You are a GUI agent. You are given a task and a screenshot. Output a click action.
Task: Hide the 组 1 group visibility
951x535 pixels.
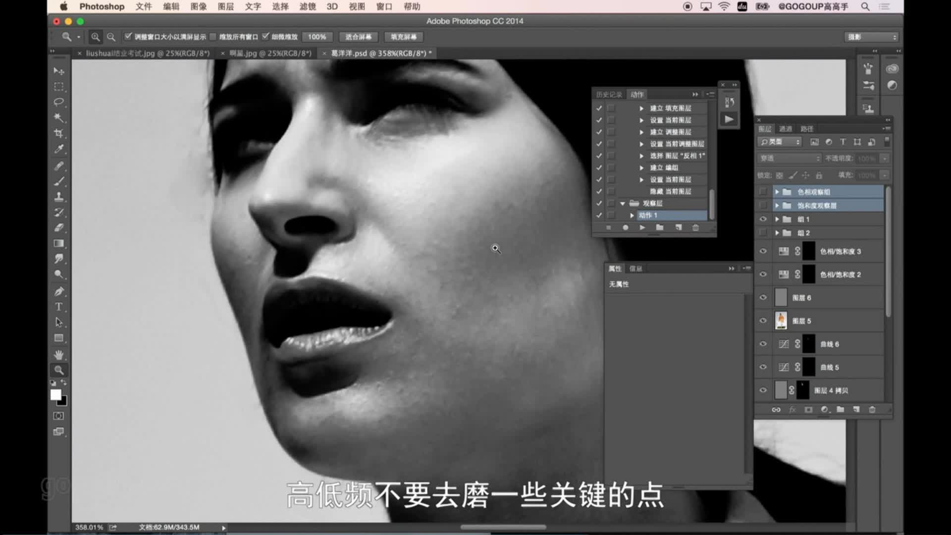click(x=763, y=219)
